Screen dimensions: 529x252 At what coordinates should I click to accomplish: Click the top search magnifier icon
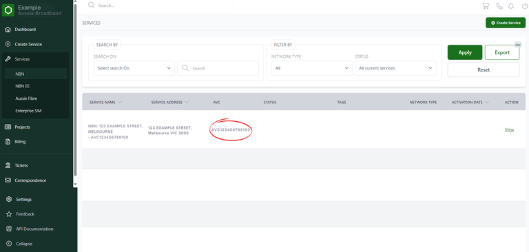click(x=91, y=5)
